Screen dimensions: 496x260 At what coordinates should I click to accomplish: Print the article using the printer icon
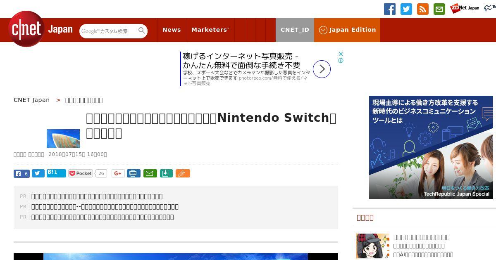coord(134,173)
